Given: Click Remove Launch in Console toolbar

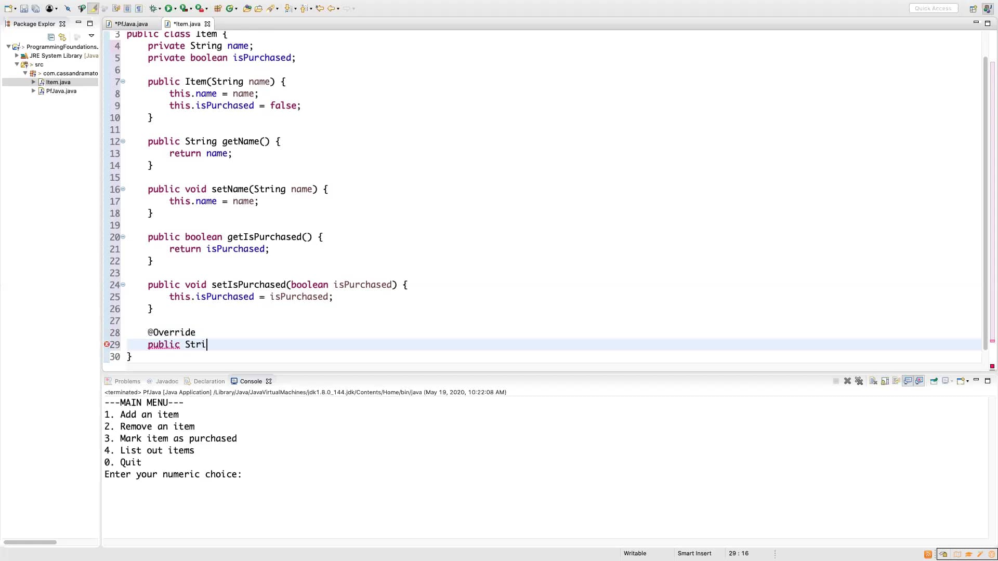Looking at the screenshot, I should pyautogui.click(x=847, y=381).
